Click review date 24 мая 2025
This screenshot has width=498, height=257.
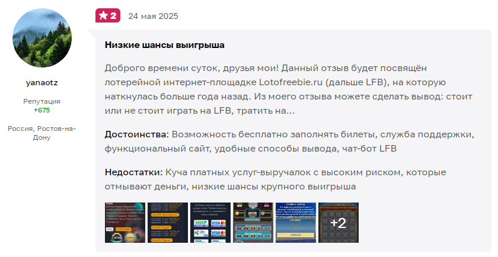[x=153, y=16]
